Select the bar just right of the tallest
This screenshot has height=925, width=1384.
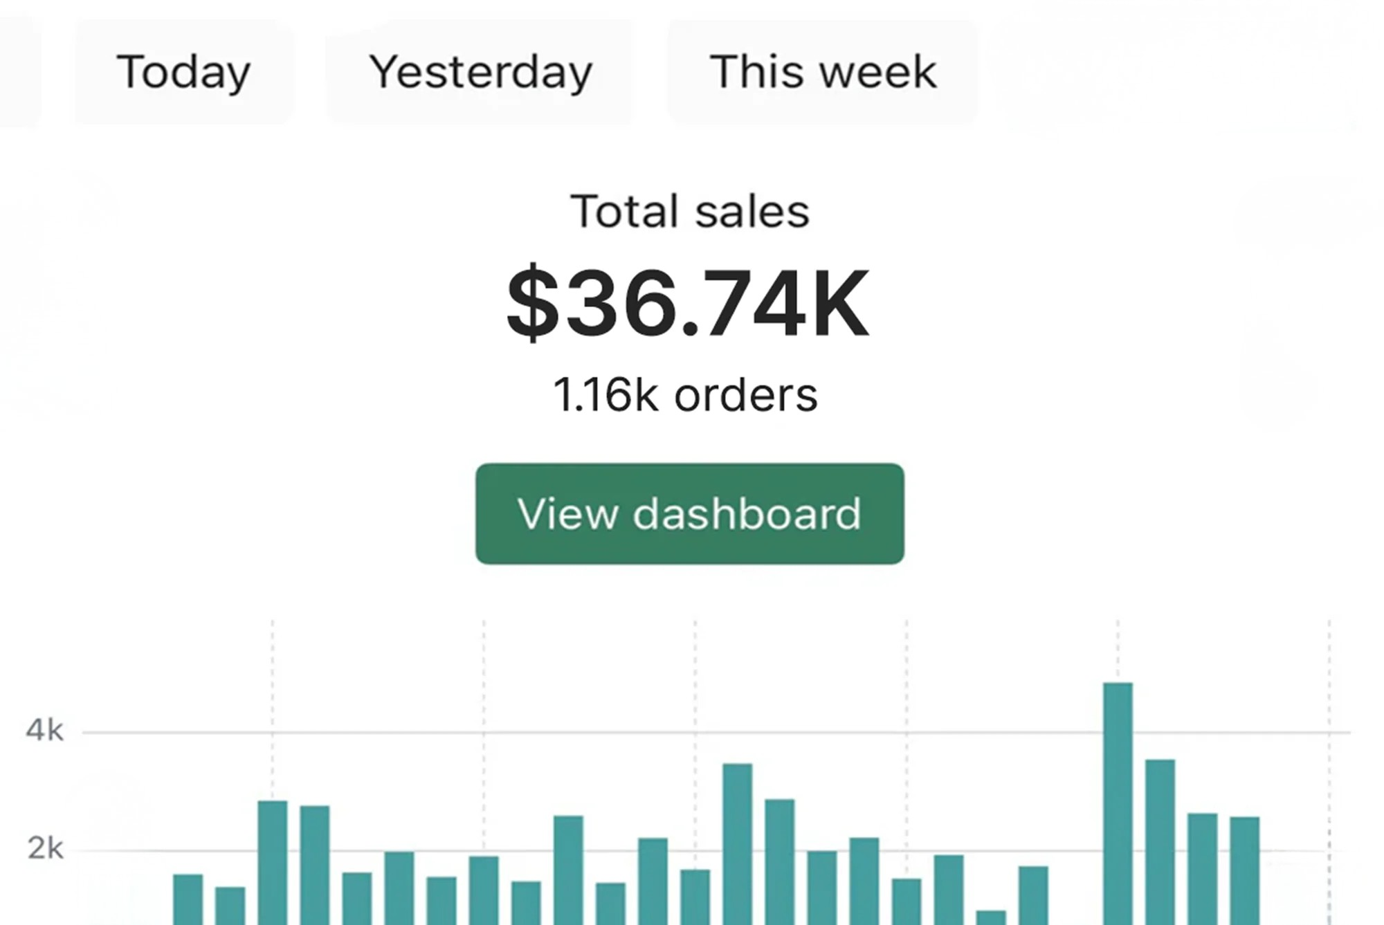coord(1160,841)
